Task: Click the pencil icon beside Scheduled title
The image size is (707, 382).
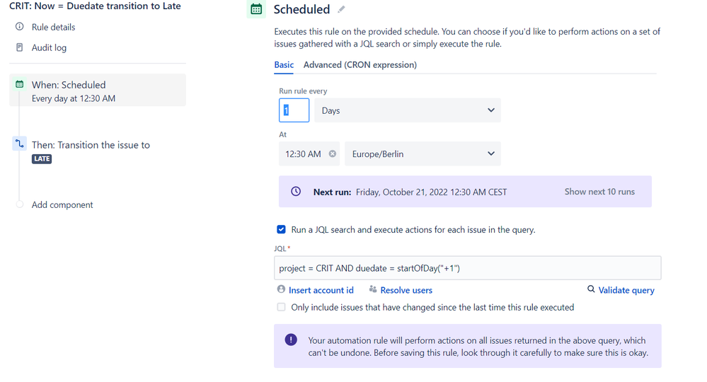Action: pos(341,9)
